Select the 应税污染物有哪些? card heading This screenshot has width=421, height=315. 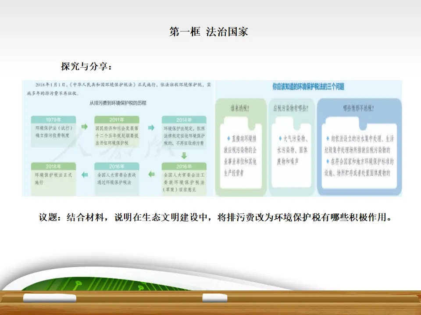tap(291, 108)
